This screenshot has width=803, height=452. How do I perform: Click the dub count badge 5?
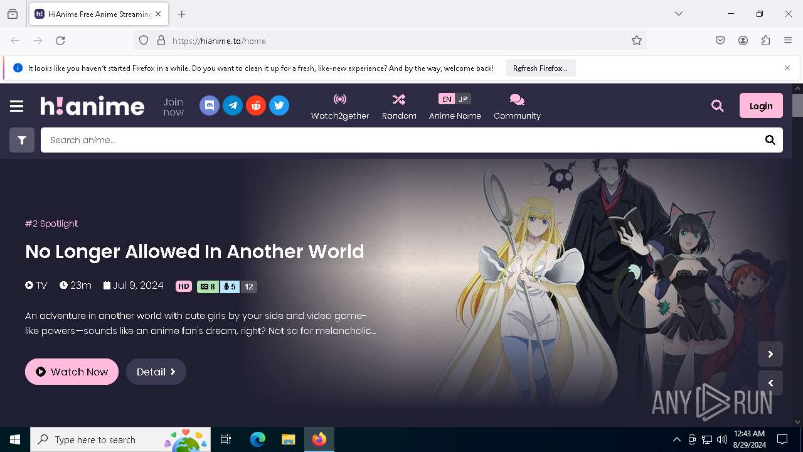pos(230,286)
